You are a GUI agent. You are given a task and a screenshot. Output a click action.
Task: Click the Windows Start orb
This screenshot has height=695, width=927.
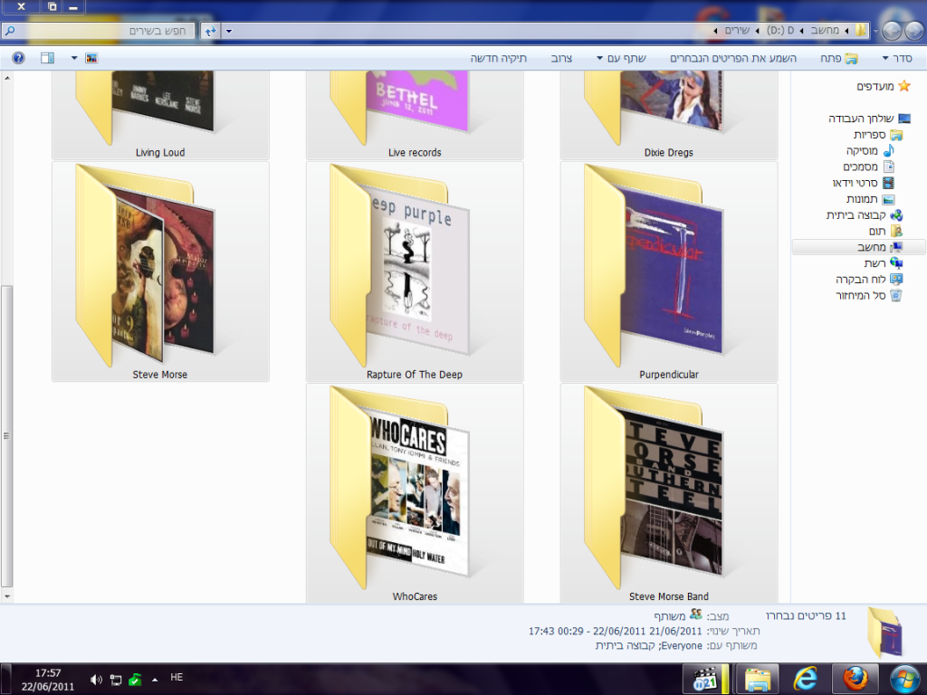pyautogui.click(x=904, y=680)
